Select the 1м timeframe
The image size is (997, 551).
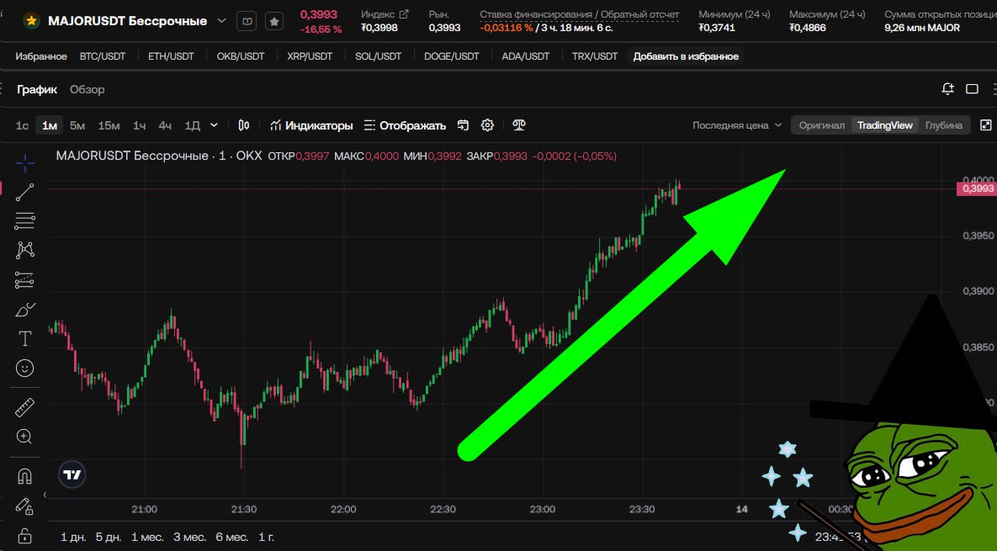click(50, 126)
